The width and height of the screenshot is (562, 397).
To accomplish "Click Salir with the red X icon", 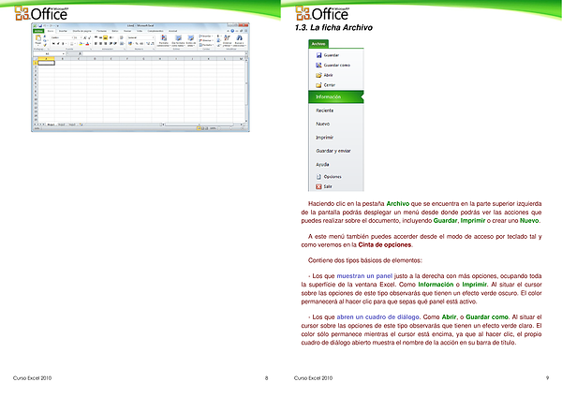I will tap(324, 186).
